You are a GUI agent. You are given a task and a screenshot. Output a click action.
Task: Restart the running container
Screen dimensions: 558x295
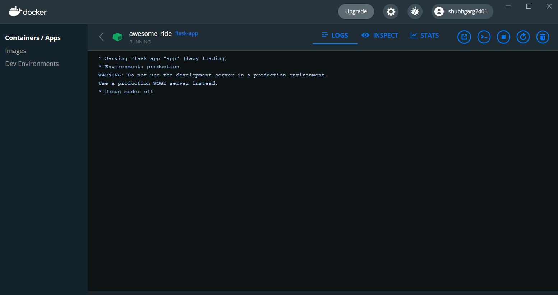(x=523, y=37)
